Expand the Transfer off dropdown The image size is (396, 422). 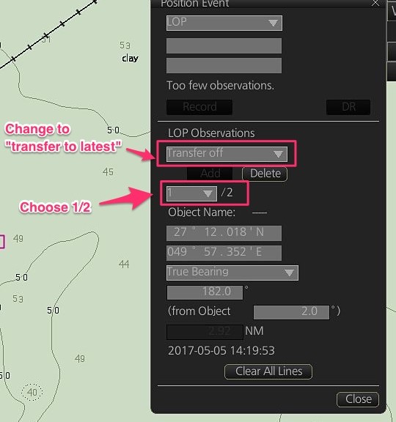227,154
